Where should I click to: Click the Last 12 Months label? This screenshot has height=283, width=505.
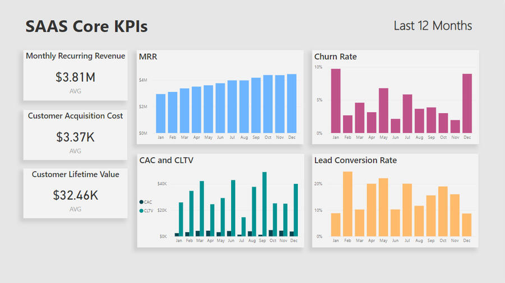(433, 26)
